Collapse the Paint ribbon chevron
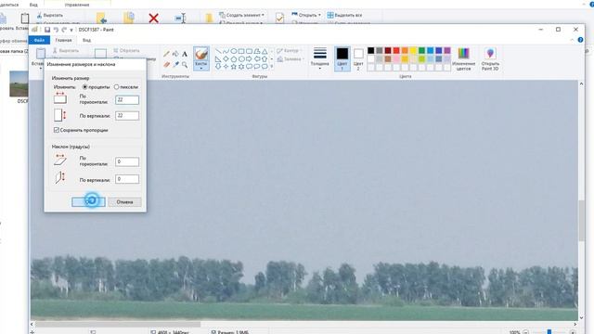 [x=572, y=40]
